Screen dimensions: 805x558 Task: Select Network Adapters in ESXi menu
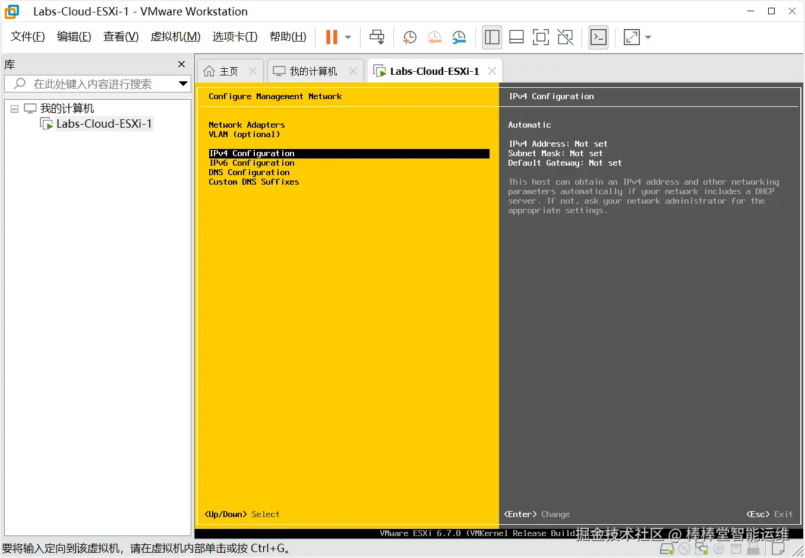tap(247, 125)
